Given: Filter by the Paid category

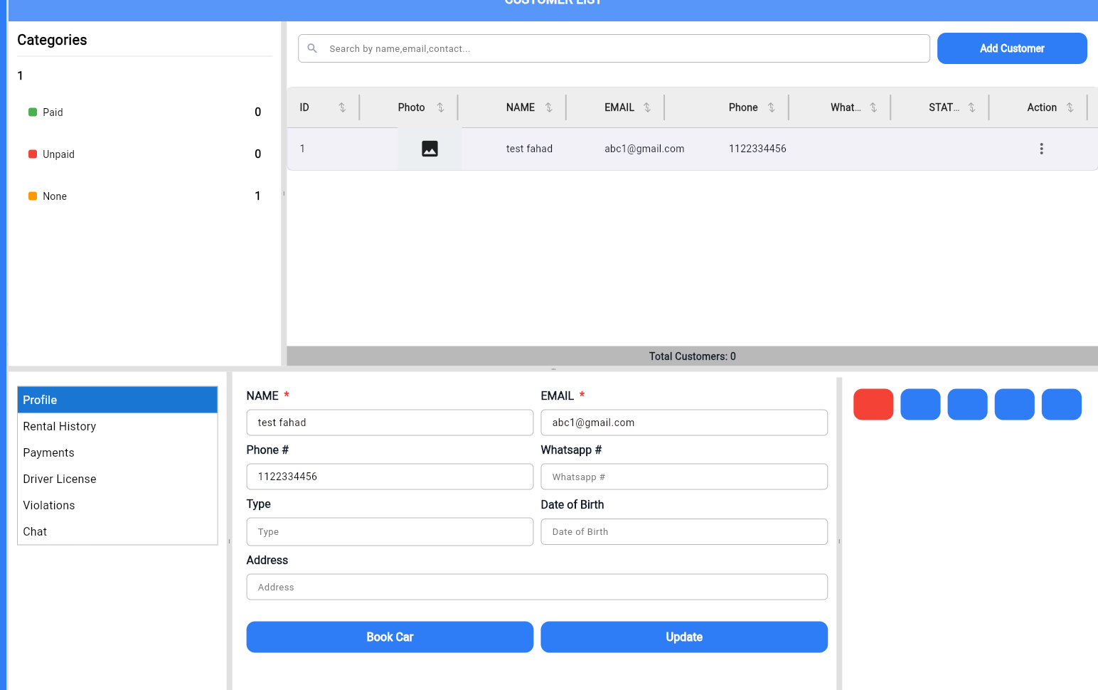Looking at the screenshot, I should tap(53, 112).
